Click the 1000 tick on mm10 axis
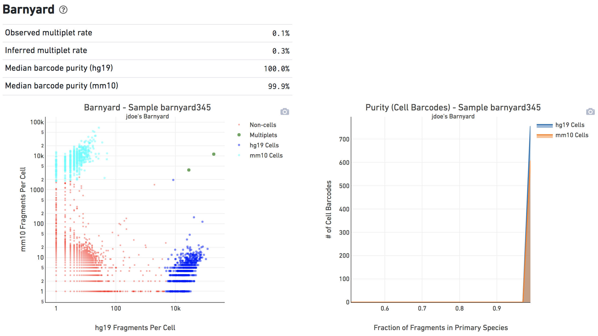 tap(37, 190)
